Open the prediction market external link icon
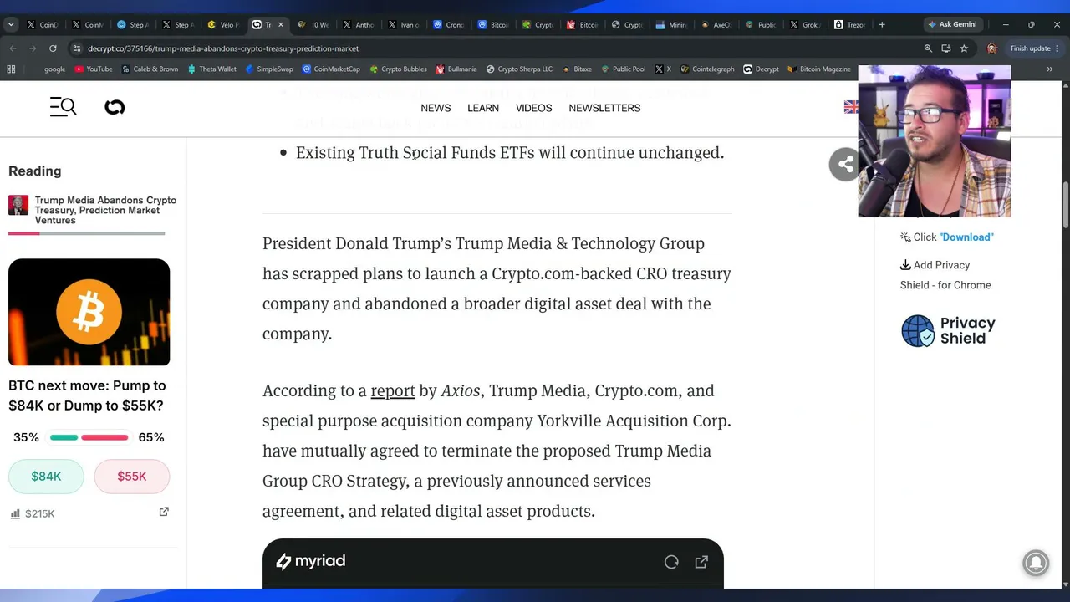Image resolution: width=1070 pixels, height=602 pixels. point(164,512)
